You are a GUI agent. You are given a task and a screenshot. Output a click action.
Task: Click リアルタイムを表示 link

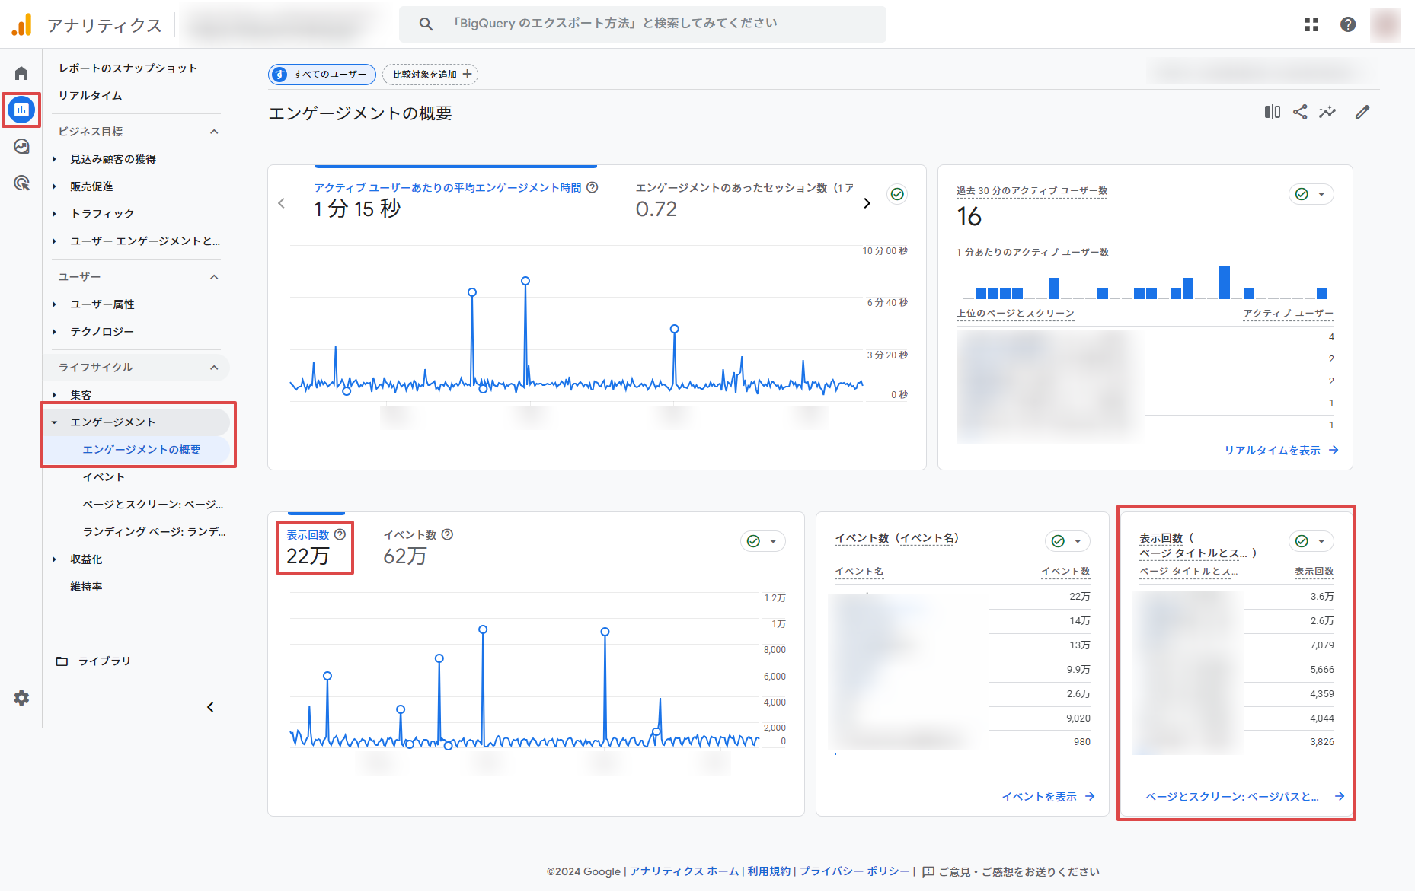(1281, 450)
